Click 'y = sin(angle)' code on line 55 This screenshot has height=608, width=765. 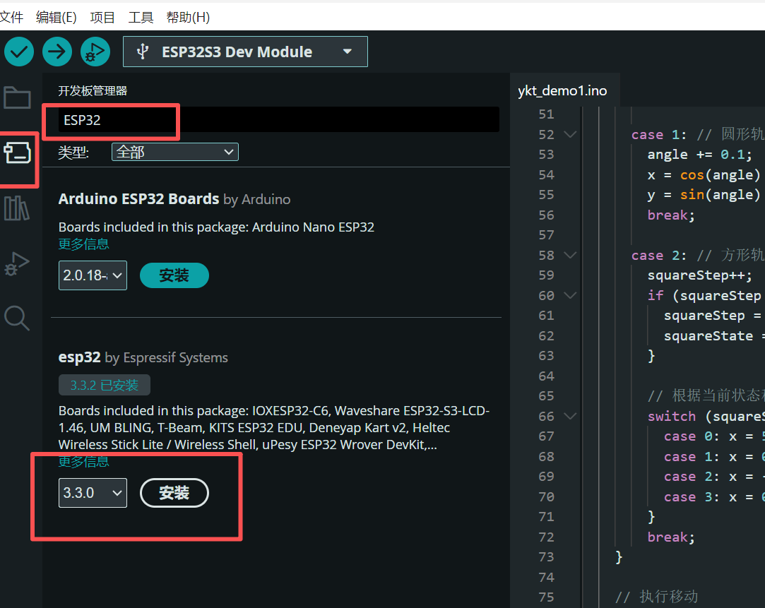[x=704, y=195]
